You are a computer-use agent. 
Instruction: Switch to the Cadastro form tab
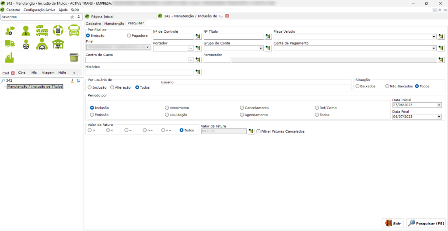(x=94, y=24)
